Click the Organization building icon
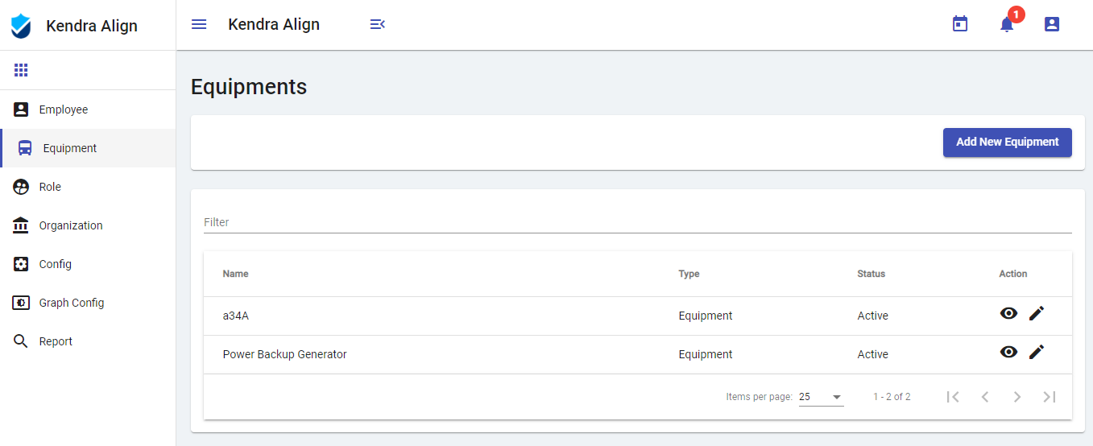Screen dimensions: 1093x446 pos(21,225)
